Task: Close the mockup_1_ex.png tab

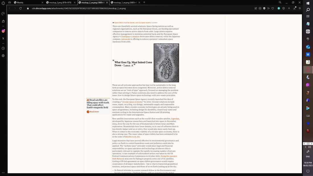Action: click(x=139, y=3)
